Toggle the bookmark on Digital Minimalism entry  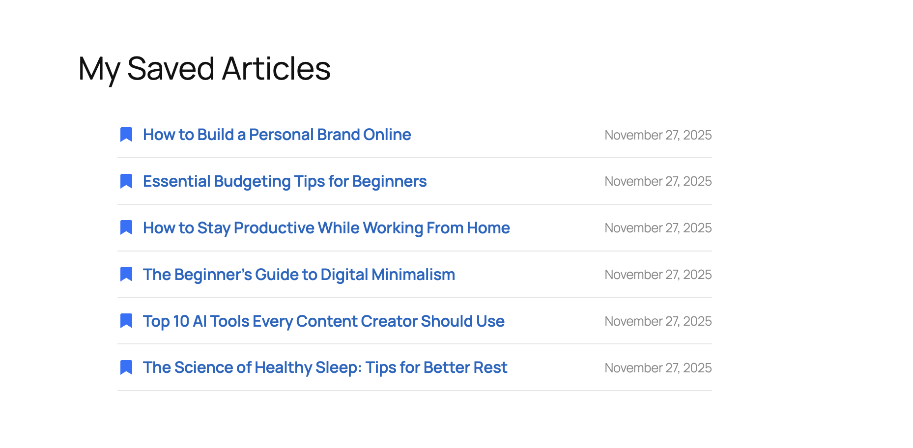click(x=126, y=274)
